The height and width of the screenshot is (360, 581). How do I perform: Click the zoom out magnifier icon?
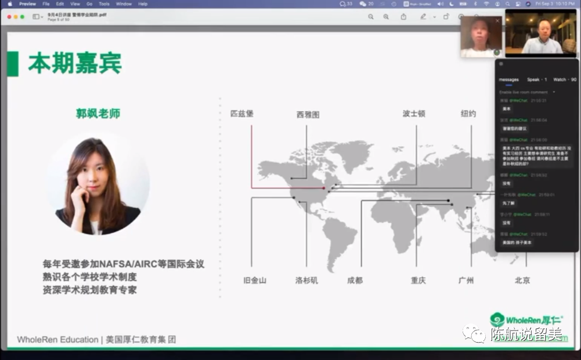coord(371,17)
